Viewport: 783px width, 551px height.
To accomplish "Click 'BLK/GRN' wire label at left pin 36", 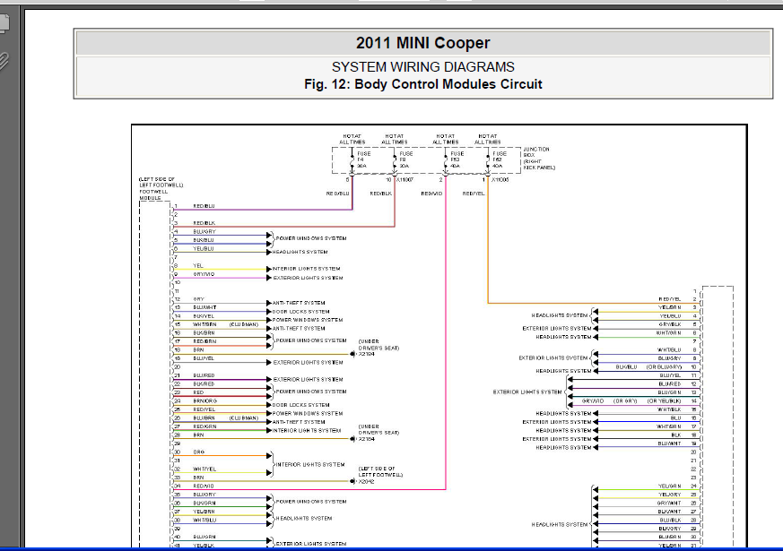I will pyautogui.click(x=204, y=504).
